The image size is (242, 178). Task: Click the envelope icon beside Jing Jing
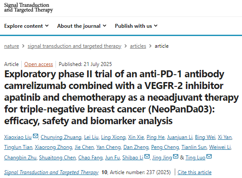coord(176,156)
